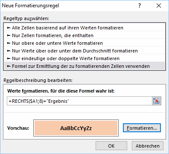
Task: Click the range selector icon beside formula field
Action: coord(157,101)
